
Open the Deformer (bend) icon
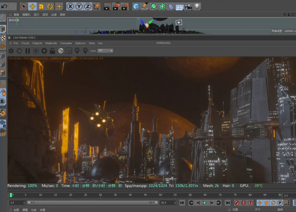pos(171,6)
